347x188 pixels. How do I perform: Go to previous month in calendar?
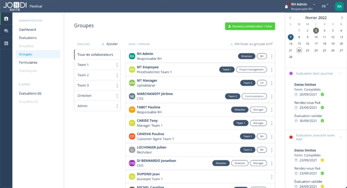[291, 18]
